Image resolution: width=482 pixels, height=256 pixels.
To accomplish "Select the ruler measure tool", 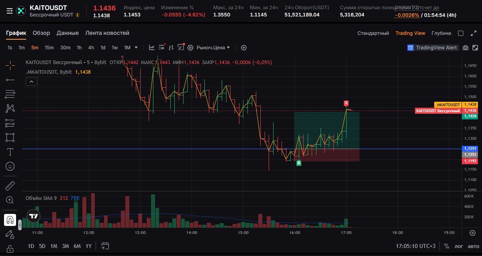I will click(x=10, y=185).
